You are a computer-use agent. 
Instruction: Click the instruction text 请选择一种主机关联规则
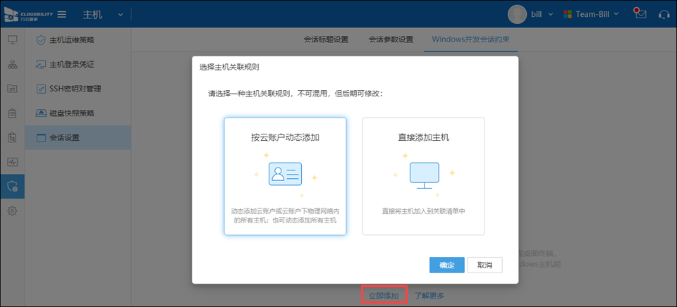pos(295,94)
